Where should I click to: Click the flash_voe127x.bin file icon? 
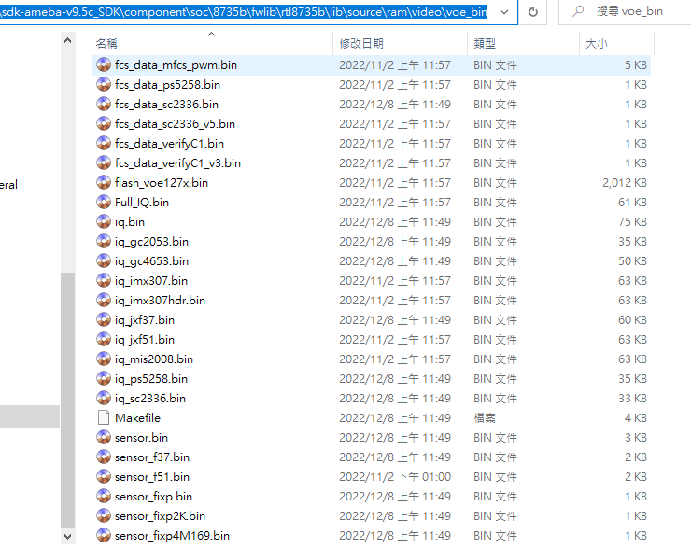(x=104, y=183)
